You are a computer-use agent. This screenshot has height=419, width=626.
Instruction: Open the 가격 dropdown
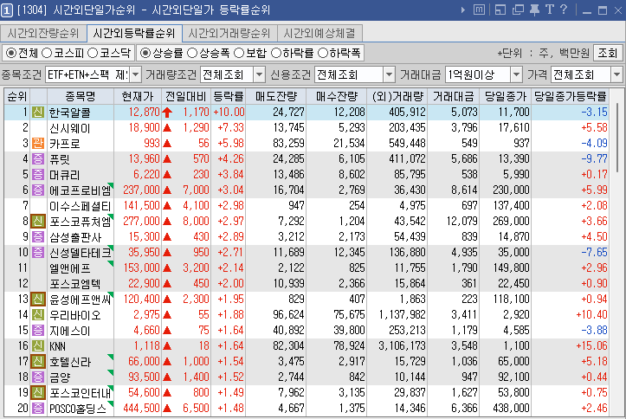[617, 74]
